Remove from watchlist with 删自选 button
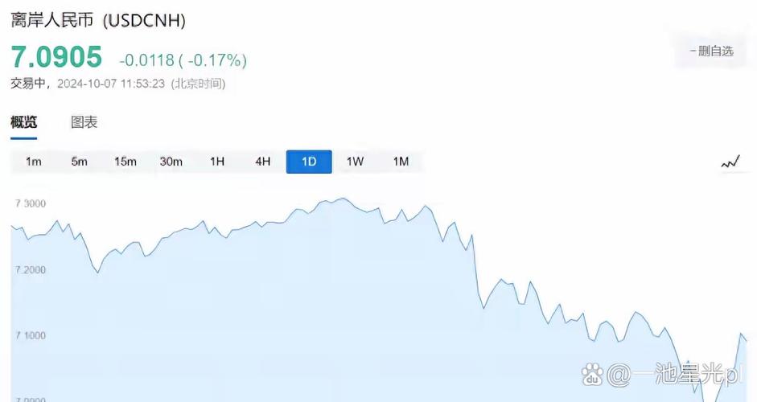The image size is (757, 402). pos(711,51)
